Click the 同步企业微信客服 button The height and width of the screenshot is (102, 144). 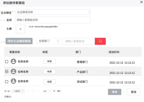(x=19, y=41)
